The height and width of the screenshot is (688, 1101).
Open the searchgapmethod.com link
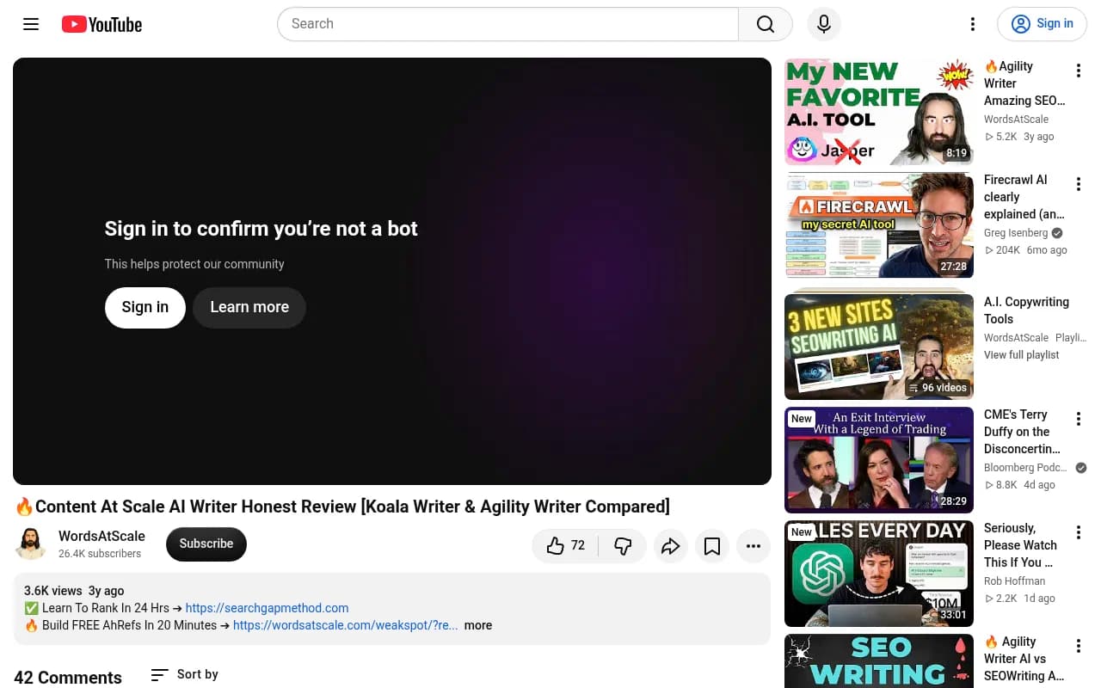click(267, 608)
